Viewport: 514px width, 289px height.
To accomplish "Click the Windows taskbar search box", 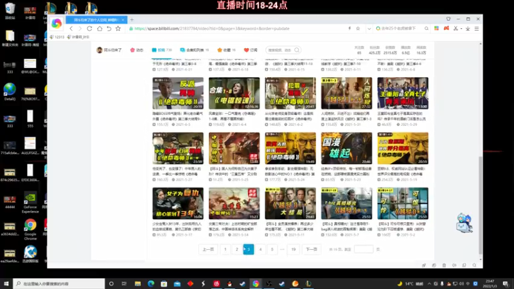I will click(59, 283).
